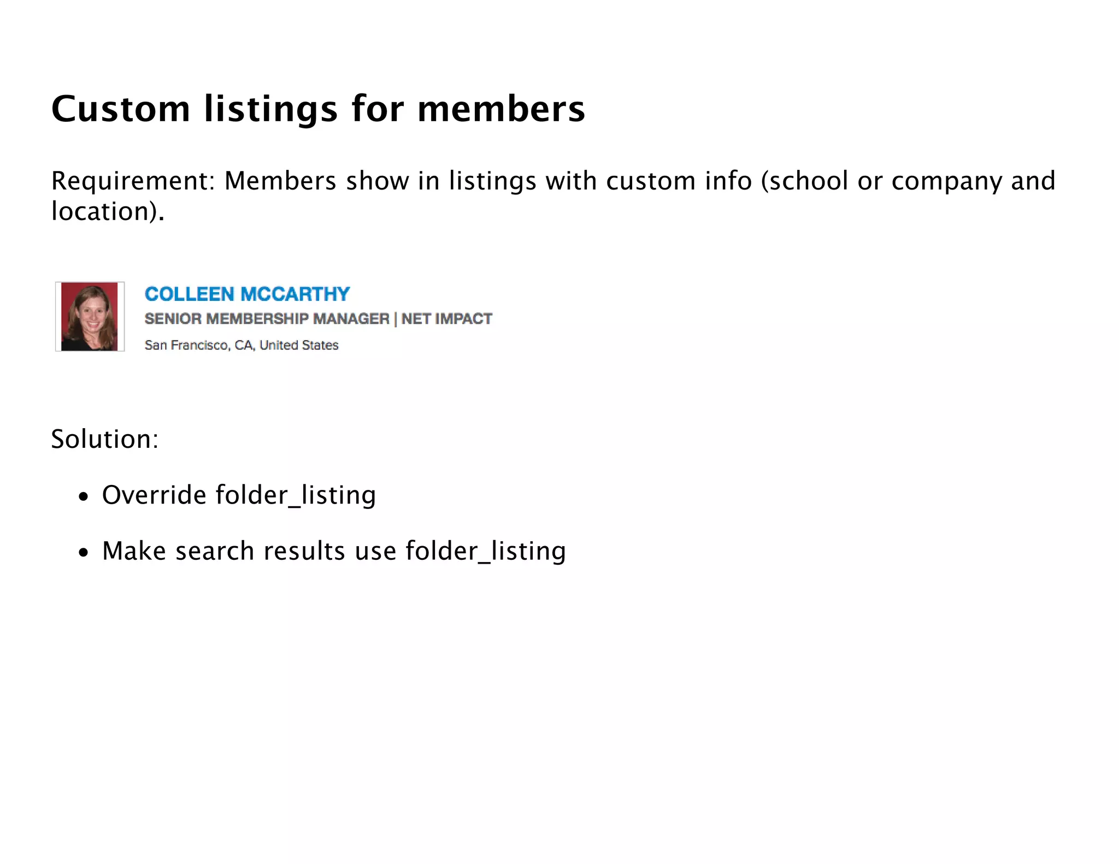Screen dimensions: 1119x864
Task: Click the word "location)." on the second line
Action: pos(108,211)
